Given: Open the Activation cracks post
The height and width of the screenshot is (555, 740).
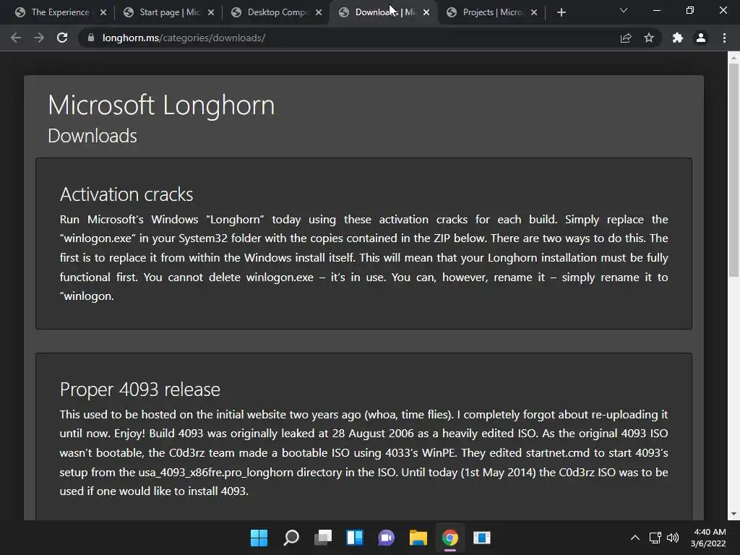Looking at the screenshot, I should pos(126,194).
